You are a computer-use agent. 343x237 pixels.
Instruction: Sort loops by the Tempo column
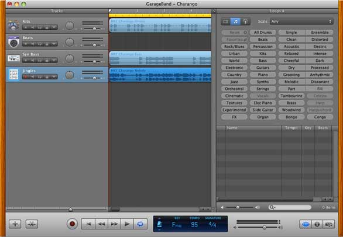(291, 128)
